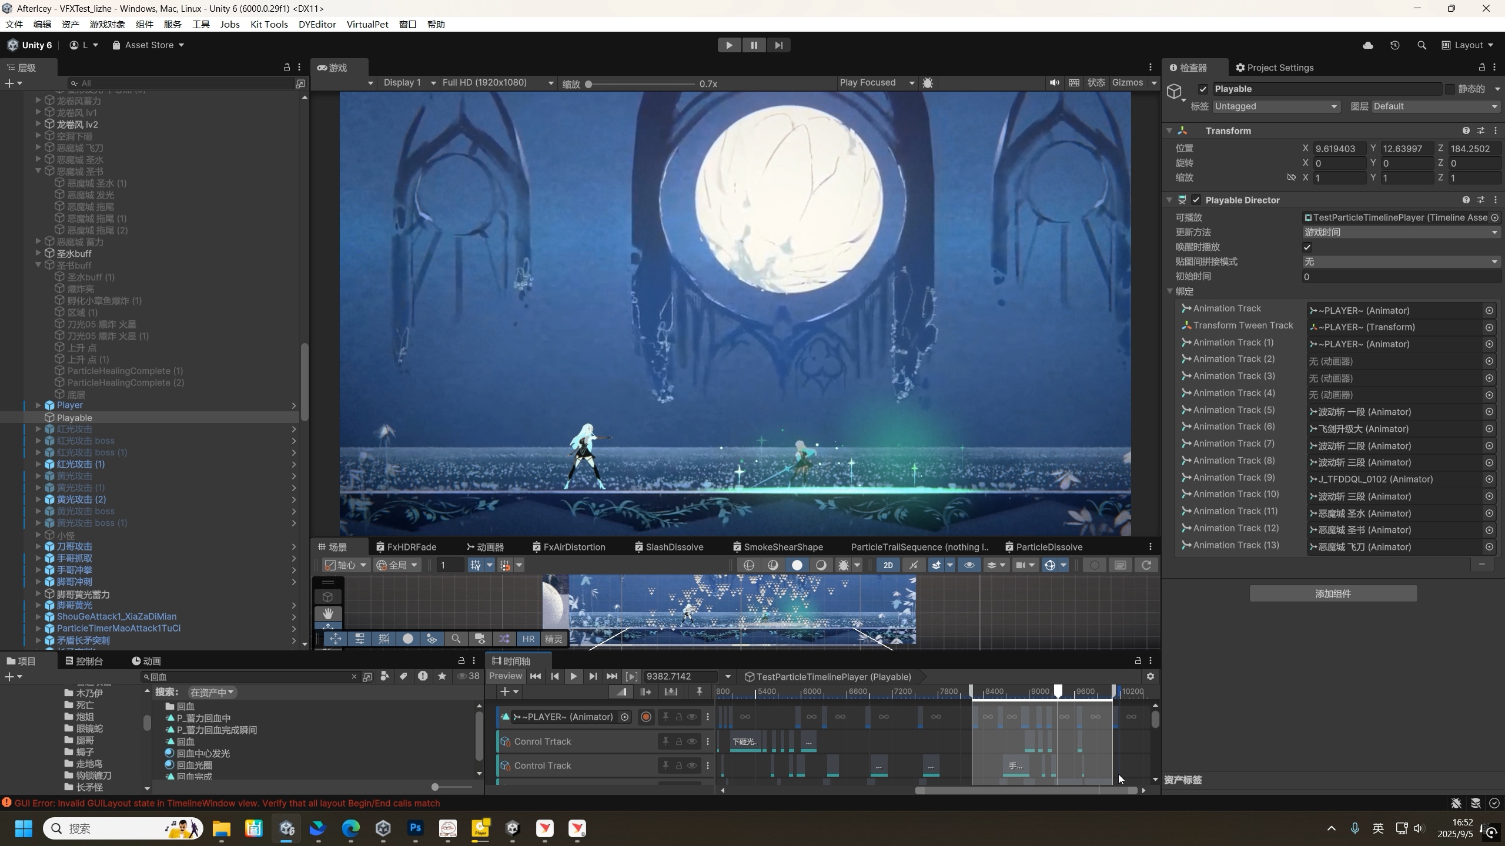Click the search magnifier in scene overlay toolbar
The image size is (1505, 846).
click(456, 639)
